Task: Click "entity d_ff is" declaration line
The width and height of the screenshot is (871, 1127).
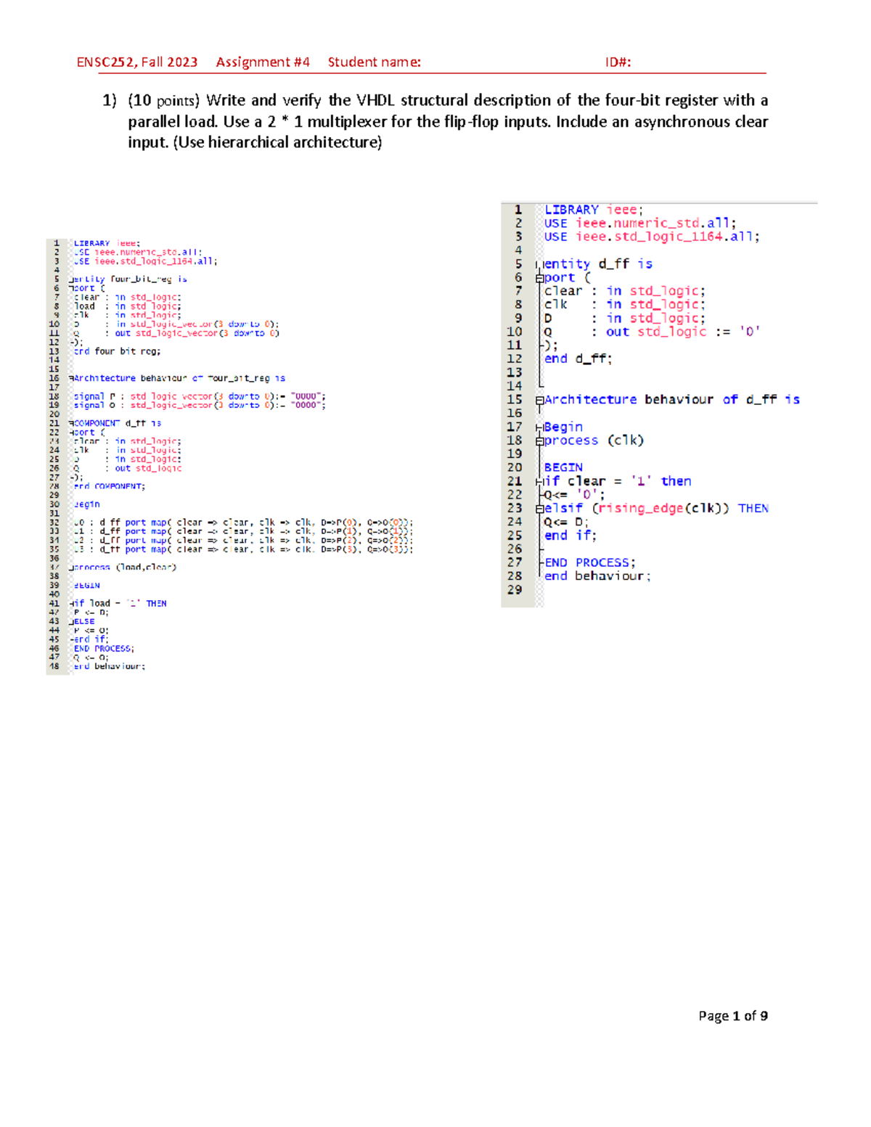Action: pos(597,264)
